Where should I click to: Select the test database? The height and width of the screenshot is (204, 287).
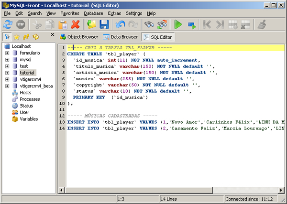[24, 66]
